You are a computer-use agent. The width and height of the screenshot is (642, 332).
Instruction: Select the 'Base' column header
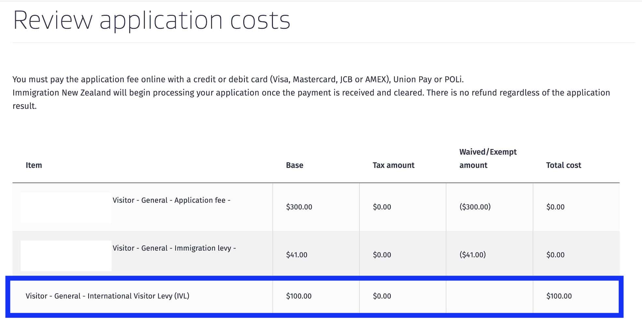click(x=294, y=165)
